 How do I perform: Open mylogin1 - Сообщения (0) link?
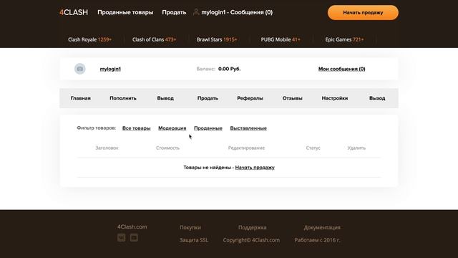tap(237, 12)
